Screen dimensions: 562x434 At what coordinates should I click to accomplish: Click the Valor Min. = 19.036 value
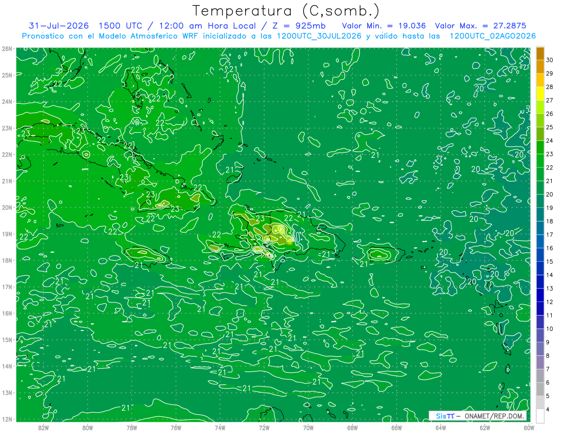click(384, 26)
